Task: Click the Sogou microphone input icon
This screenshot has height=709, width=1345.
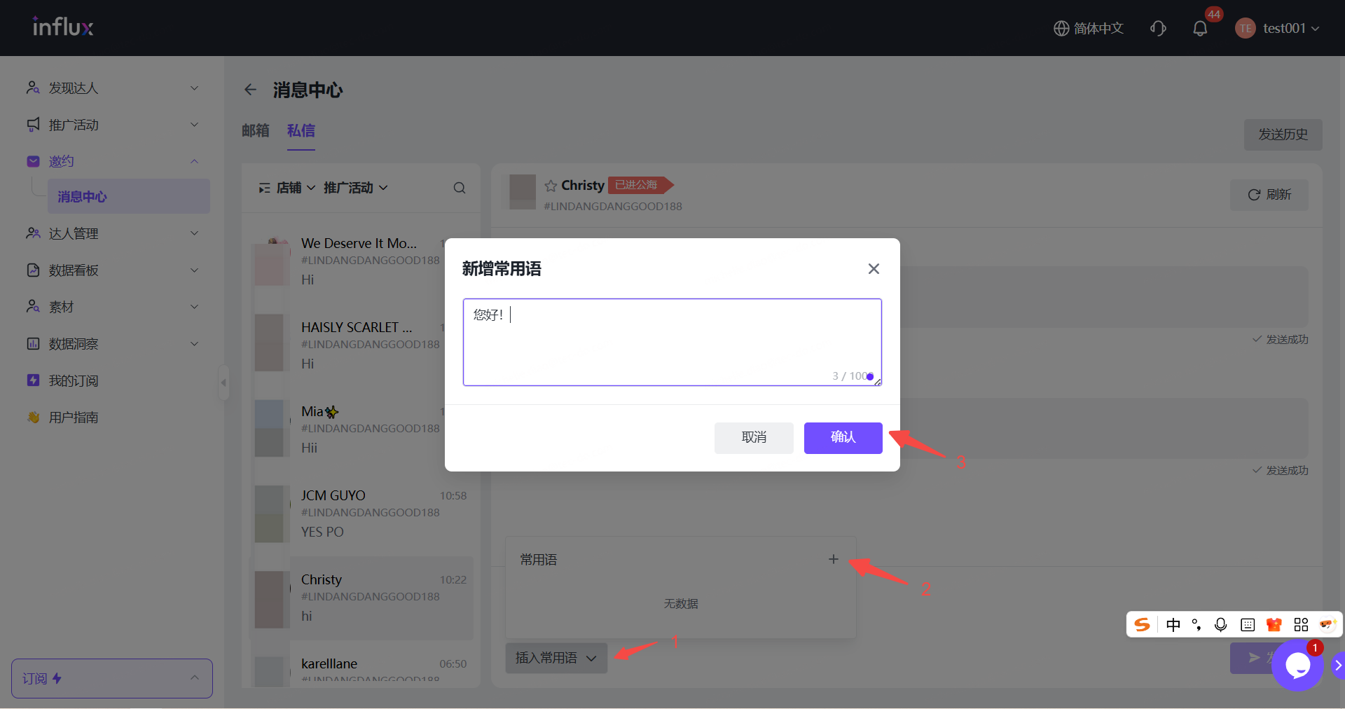Action: pyautogui.click(x=1220, y=624)
